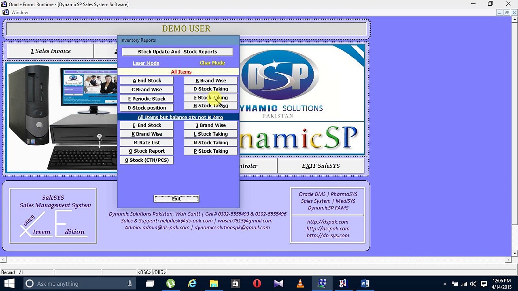
Task: Click the Inventory Reports dialog title
Action: pos(138,40)
